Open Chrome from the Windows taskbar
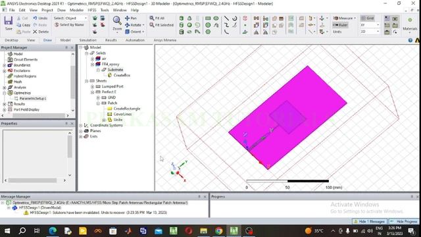421x237 pixels. tap(218, 231)
